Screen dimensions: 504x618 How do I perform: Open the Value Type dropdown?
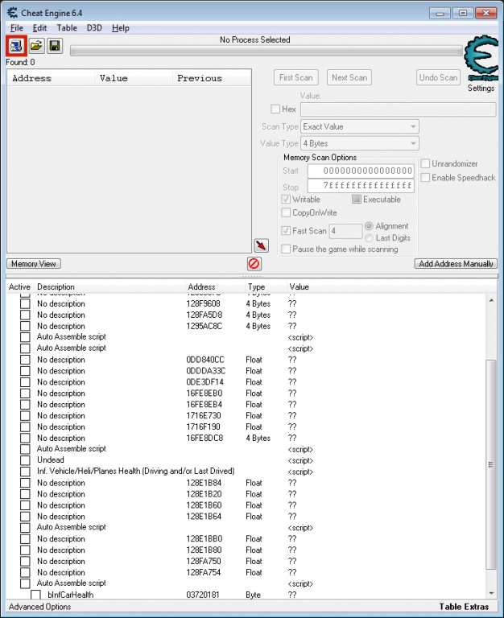(x=360, y=143)
